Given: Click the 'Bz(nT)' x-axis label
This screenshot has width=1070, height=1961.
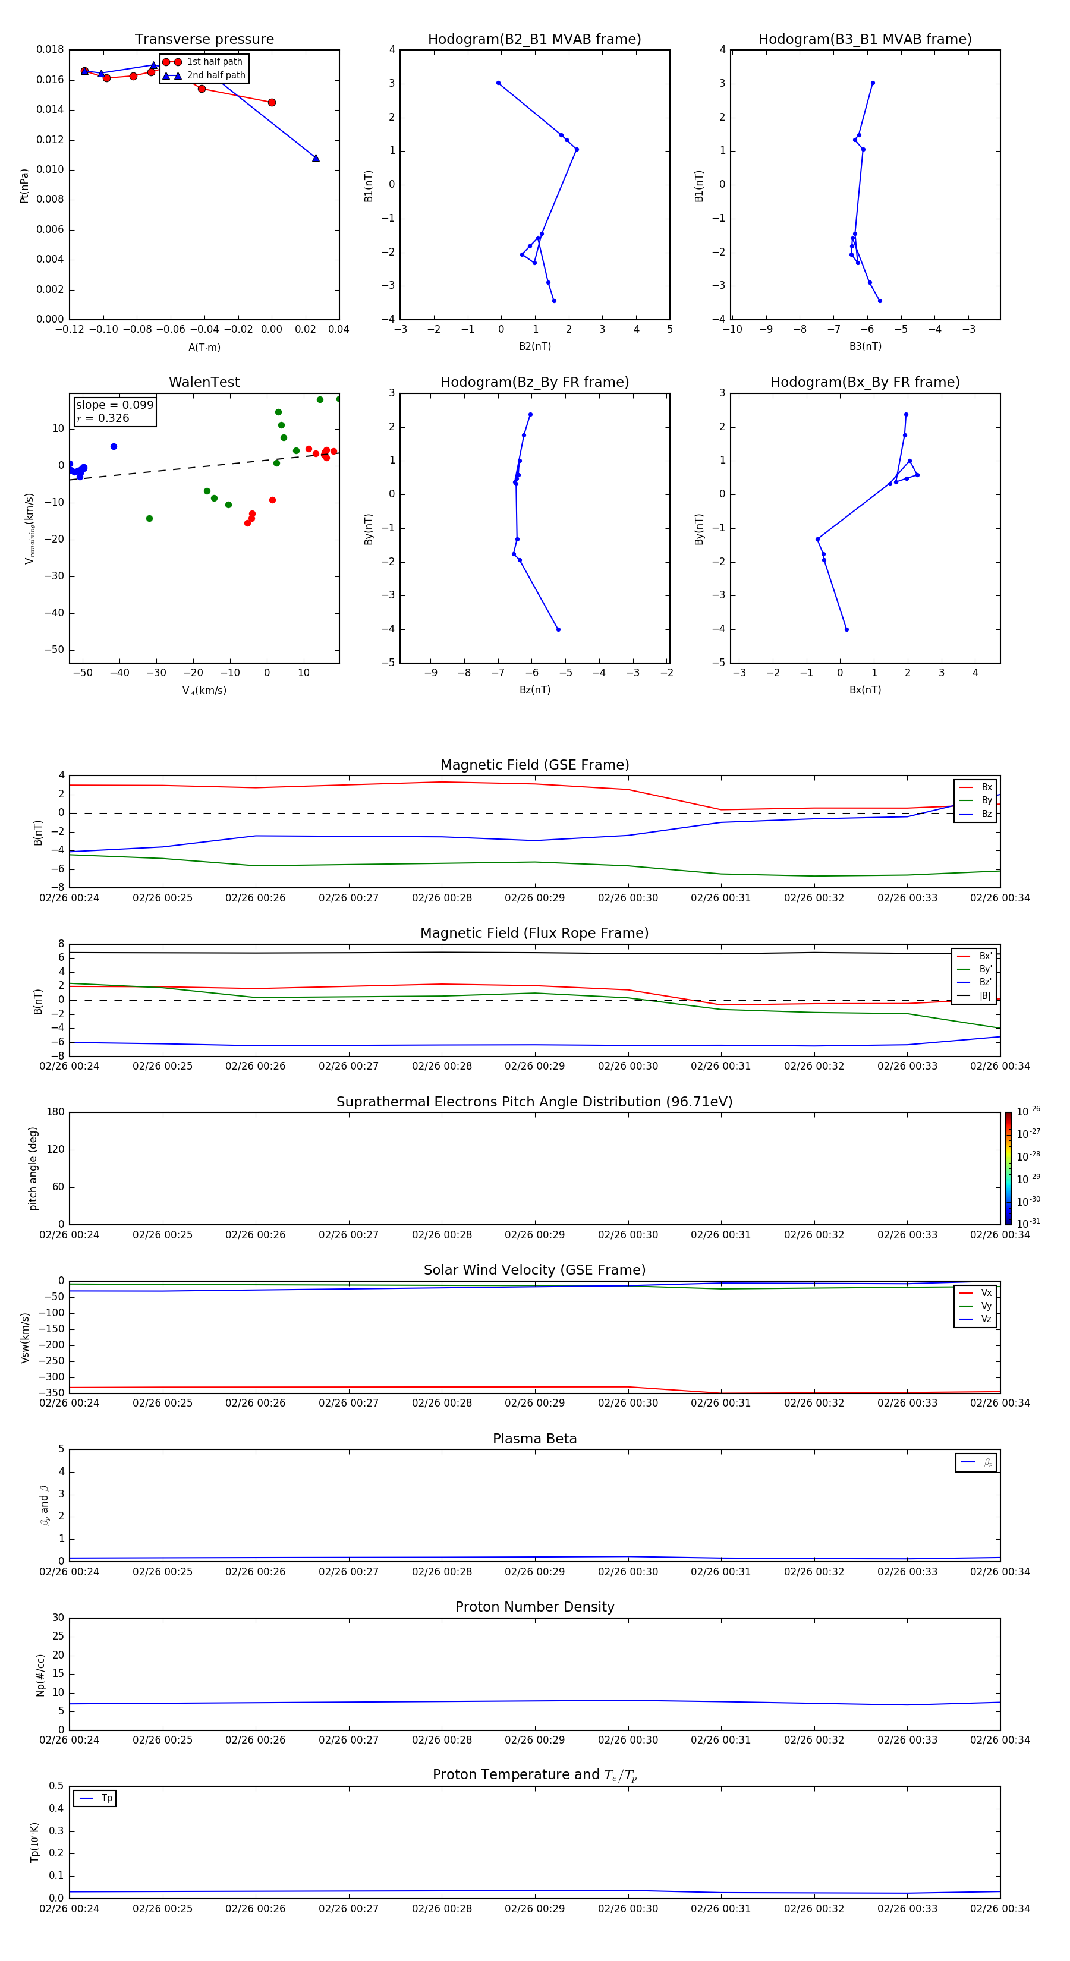Looking at the screenshot, I should [534, 690].
